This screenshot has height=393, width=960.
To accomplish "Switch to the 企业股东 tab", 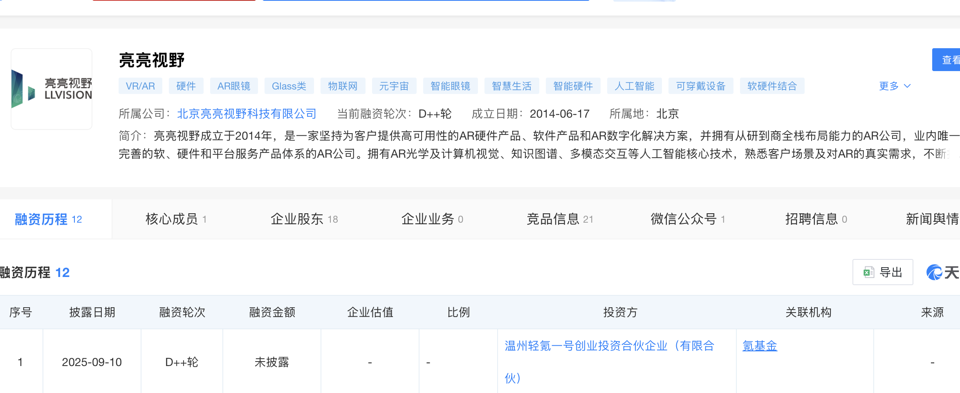I will click(304, 219).
